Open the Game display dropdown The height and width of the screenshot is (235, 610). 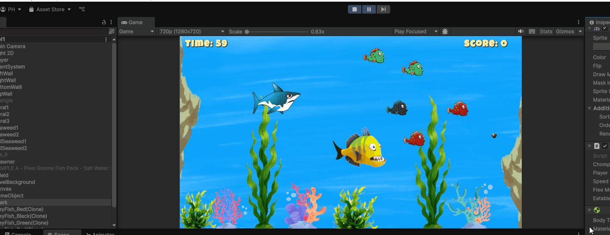[137, 31]
